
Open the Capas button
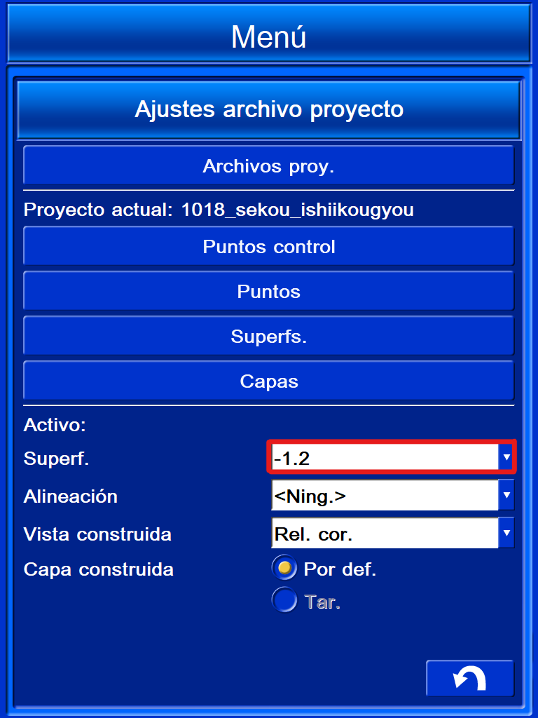269,381
